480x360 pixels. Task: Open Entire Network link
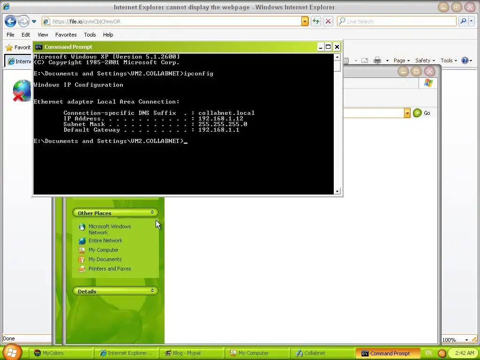(105, 240)
